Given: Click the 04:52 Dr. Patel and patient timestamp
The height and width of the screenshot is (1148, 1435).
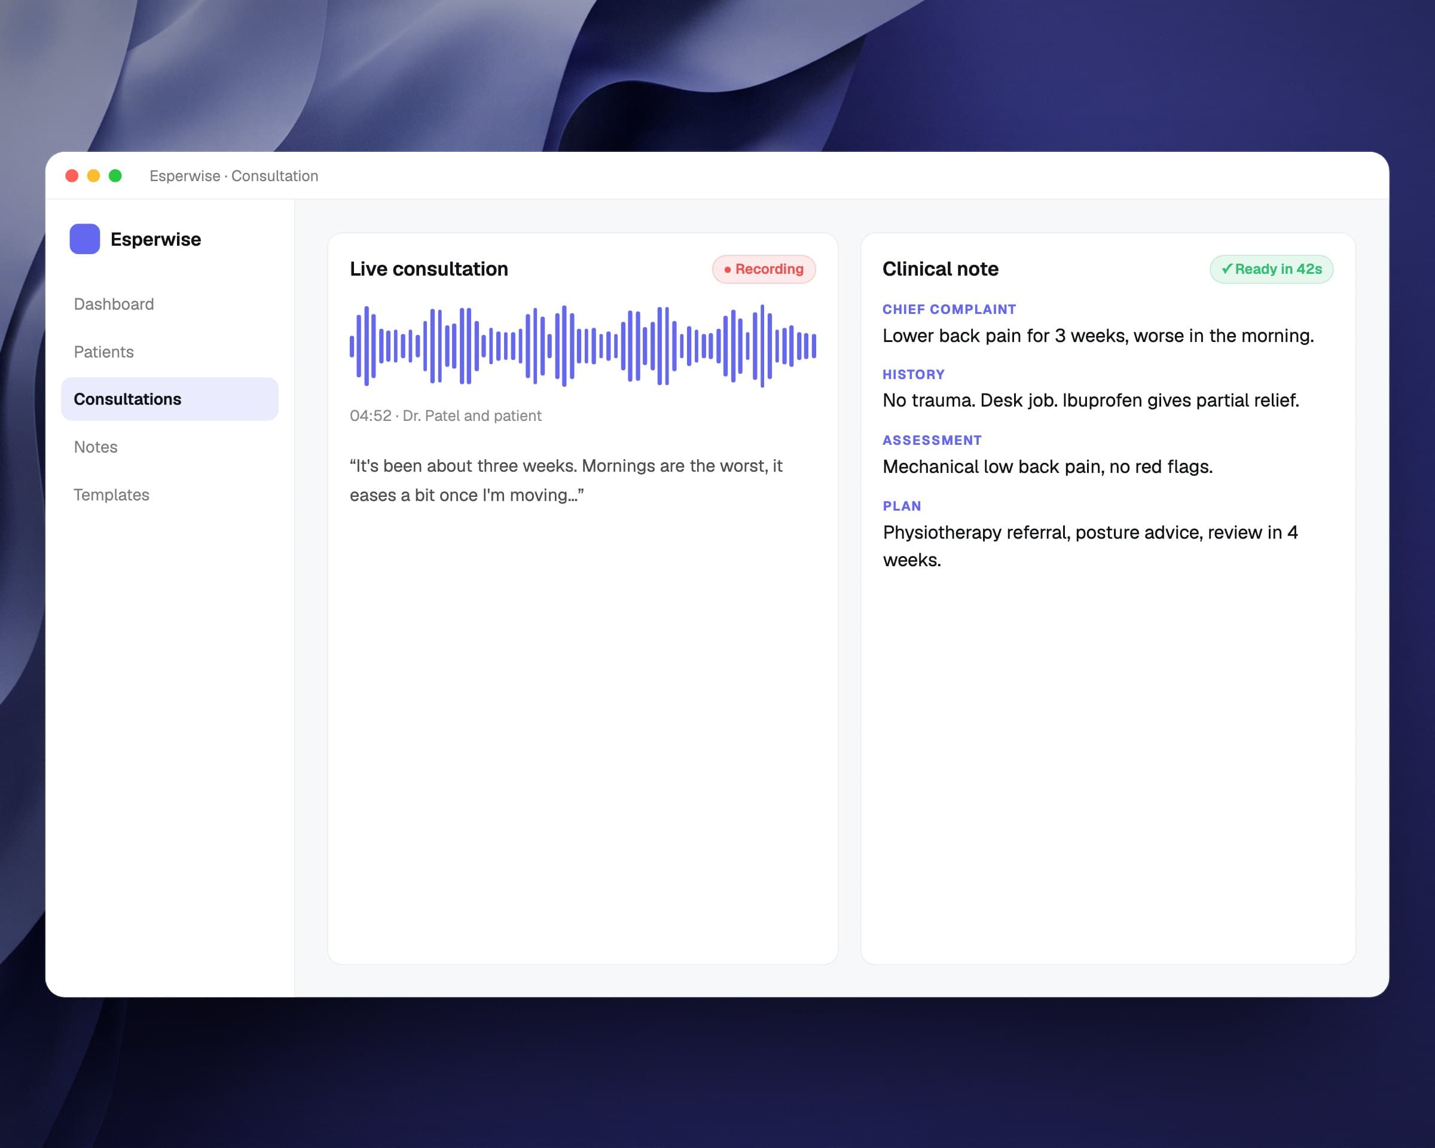Looking at the screenshot, I should pos(445,416).
